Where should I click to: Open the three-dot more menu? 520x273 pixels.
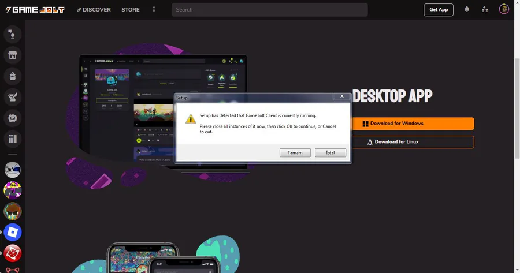(x=154, y=9)
